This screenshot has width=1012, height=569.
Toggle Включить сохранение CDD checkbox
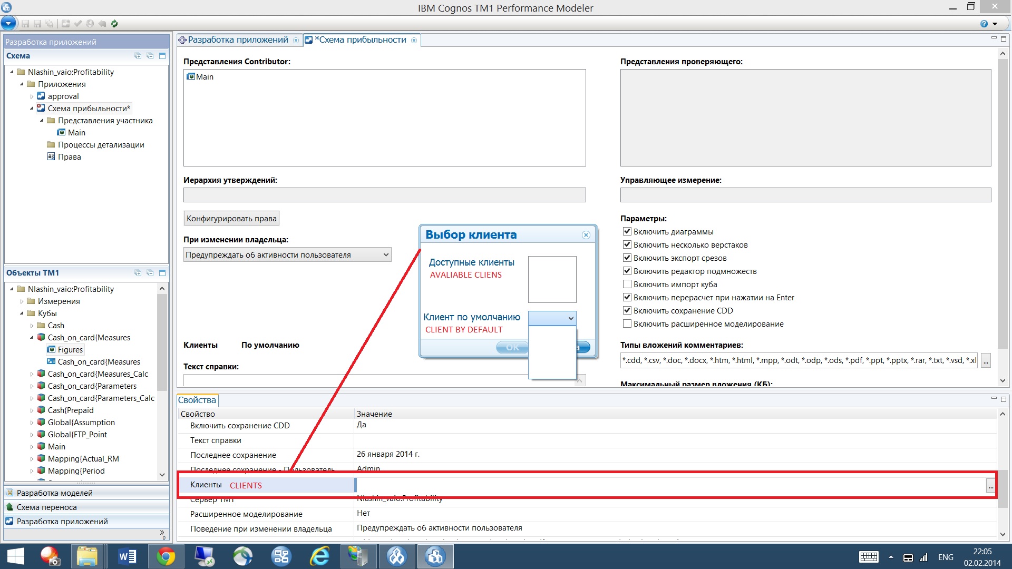[x=627, y=310]
